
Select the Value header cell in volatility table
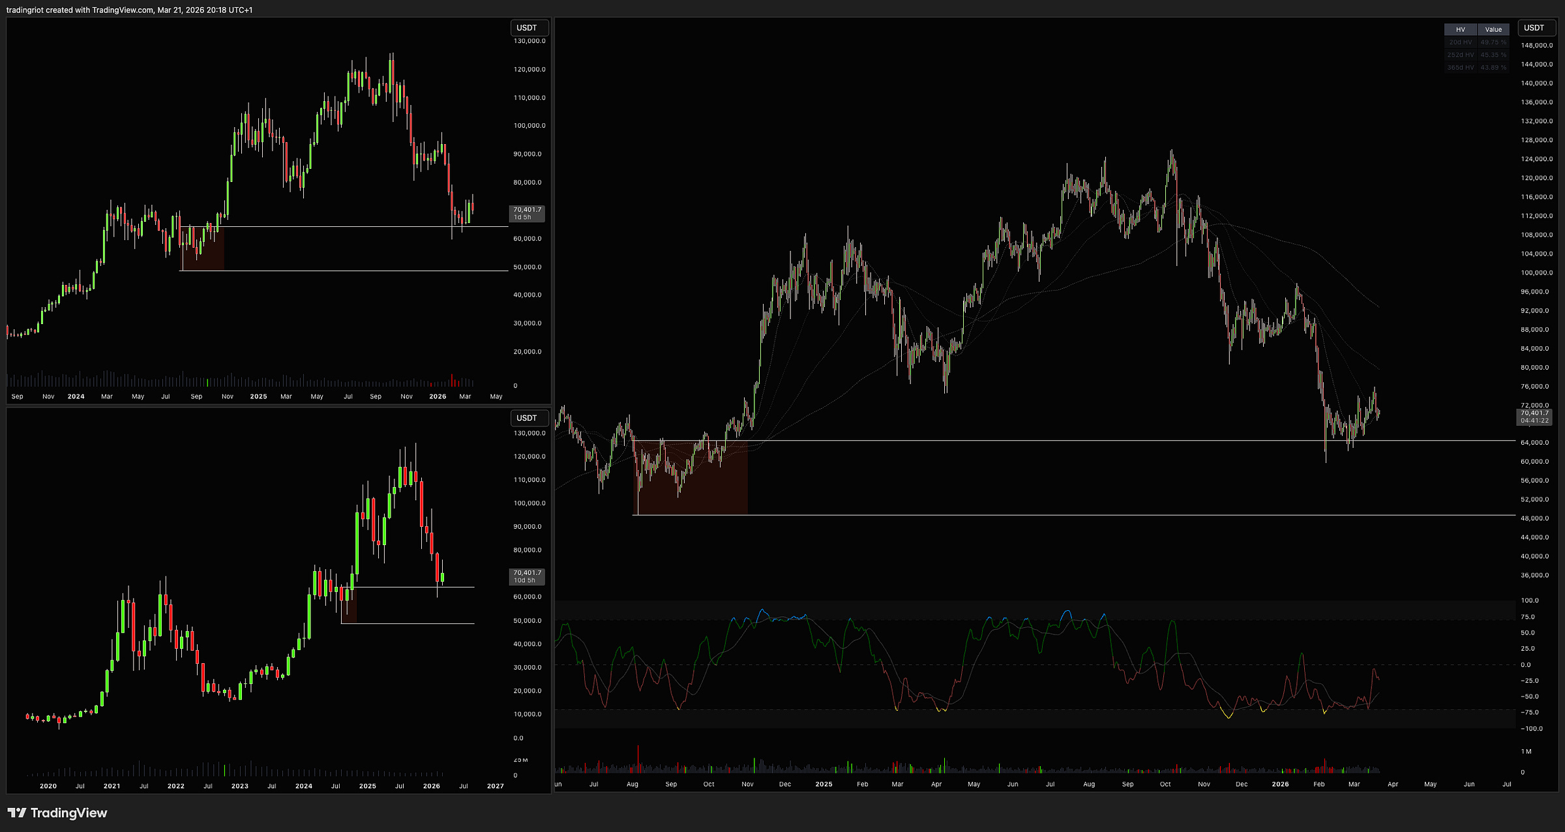click(1493, 29)
